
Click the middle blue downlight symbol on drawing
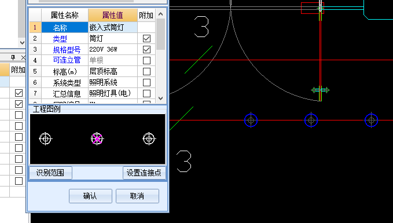[311, 120]
